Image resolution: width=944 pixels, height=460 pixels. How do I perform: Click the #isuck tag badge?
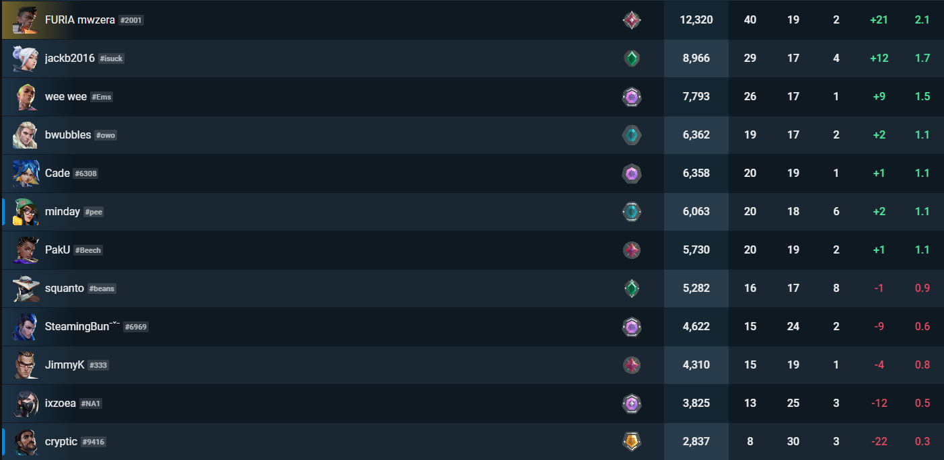pyautogui.click(x=112, y=59)
